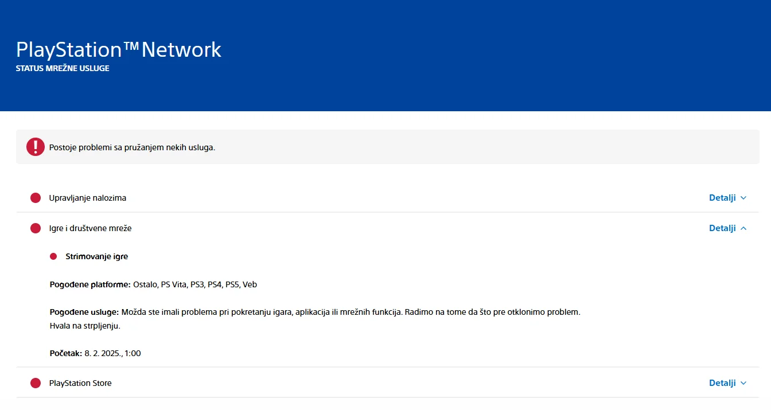Viewport: 771px width, 410px height.
Task: Select the PlayStation Store row label
Action: coord(80,383)
